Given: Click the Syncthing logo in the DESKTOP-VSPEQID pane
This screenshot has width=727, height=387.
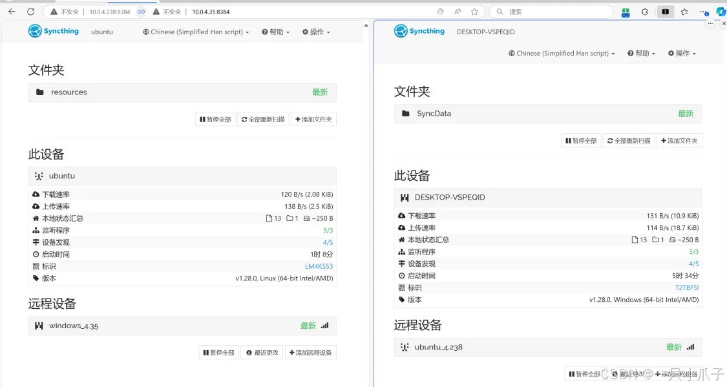Looking at the screenshot, I should click(x=419, y=31).
